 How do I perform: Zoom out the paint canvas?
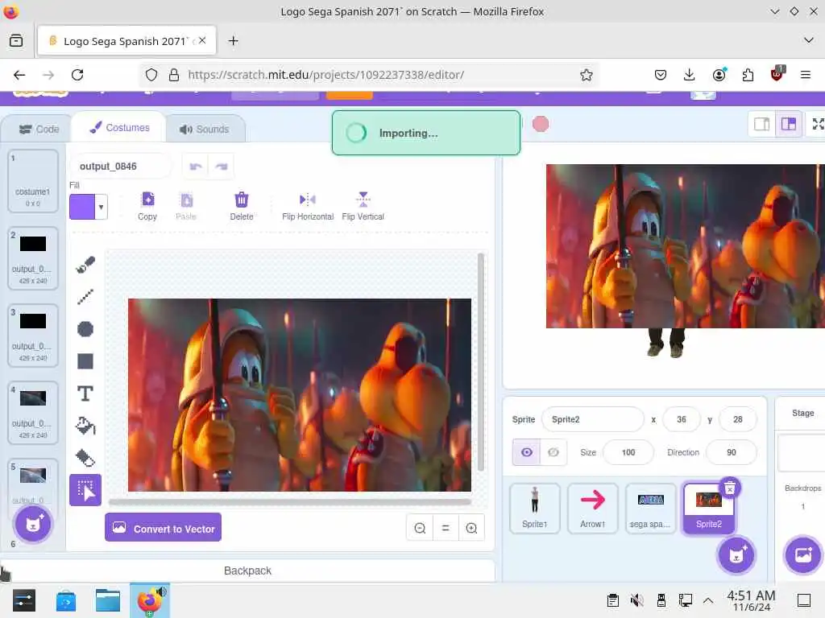click(x=420, y=528)
